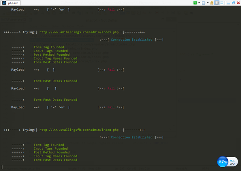Close the console window with red X
241x171 pixels.
pyautogui.click(x=238, y=3)
